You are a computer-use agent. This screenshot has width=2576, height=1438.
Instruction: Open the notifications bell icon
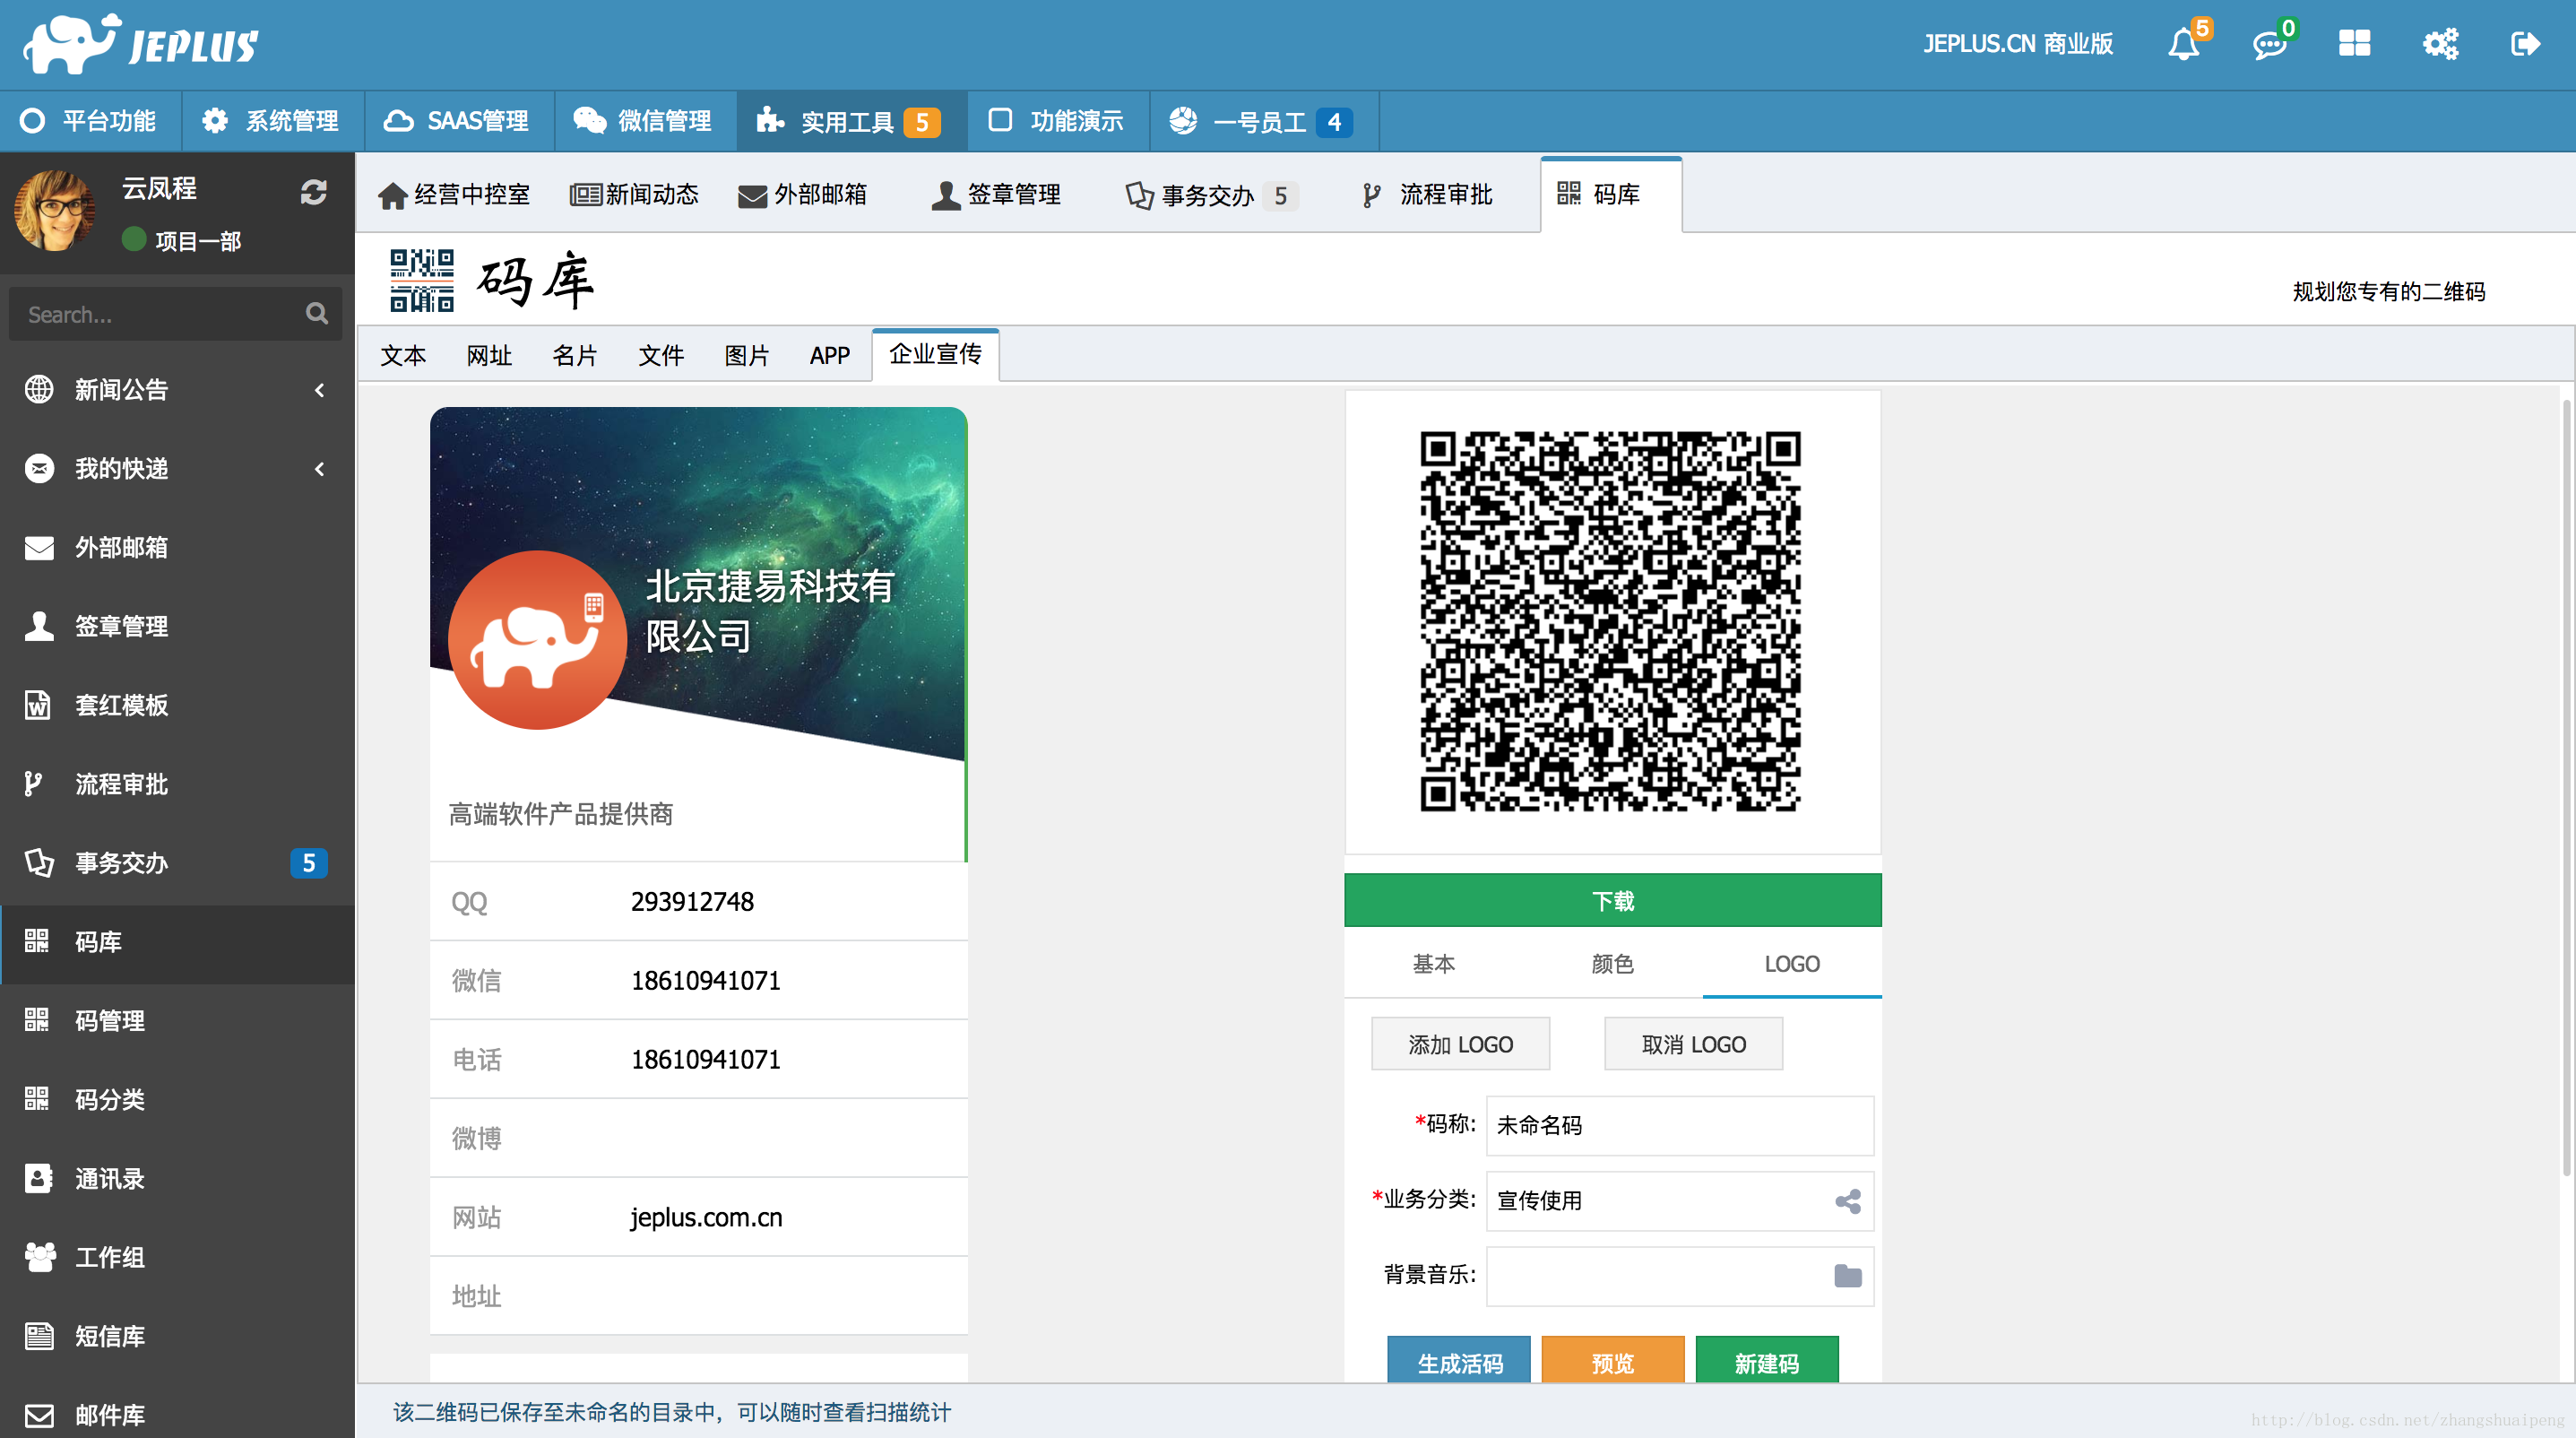tap(2184, 44)
